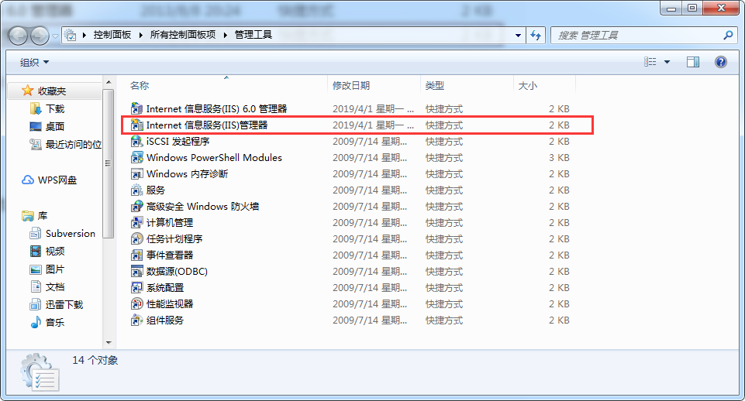
Task: Select the Internet 信息服务(IIS)管理器 icon
Action: (137, 125)
